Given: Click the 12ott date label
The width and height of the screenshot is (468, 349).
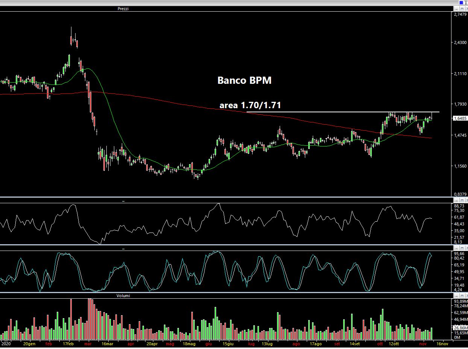Looking at the screenshot, I should tap(394, 344).
